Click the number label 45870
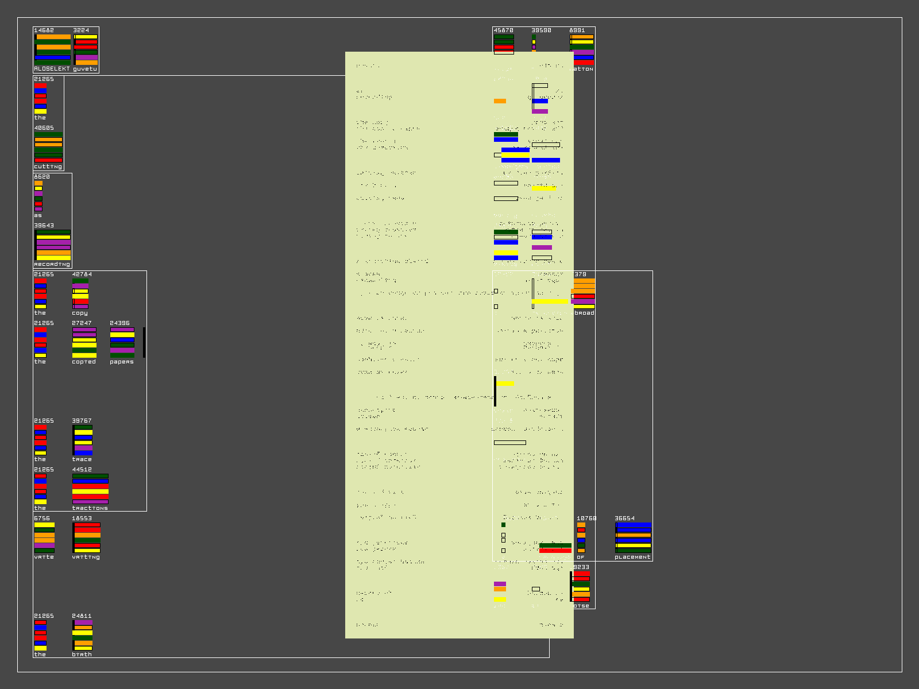Screen dimensions: 919x689 [x=503, y=30]
